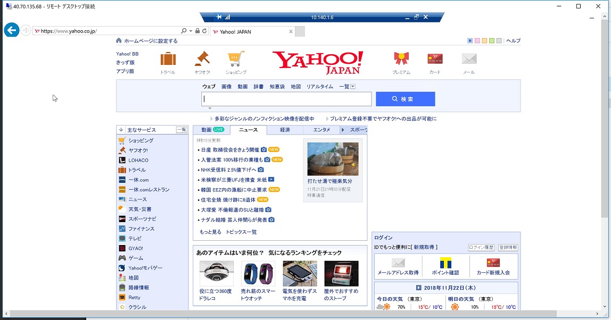Select the 画像 search tab
This screenshot has width=611, height=320.
[226, 87]
